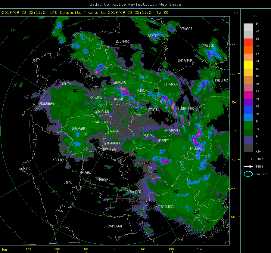The width and height of the screenshot is (271, 253).
Task: Select the orange 57 dBZ legend swatch
Action: (248, 50)
